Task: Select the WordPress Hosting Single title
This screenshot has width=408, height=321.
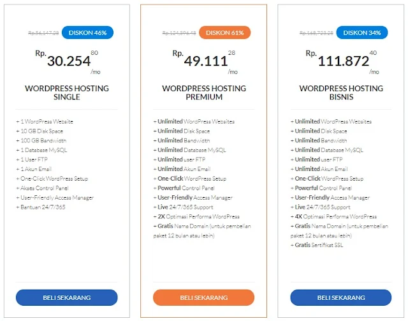Action: 67,93
